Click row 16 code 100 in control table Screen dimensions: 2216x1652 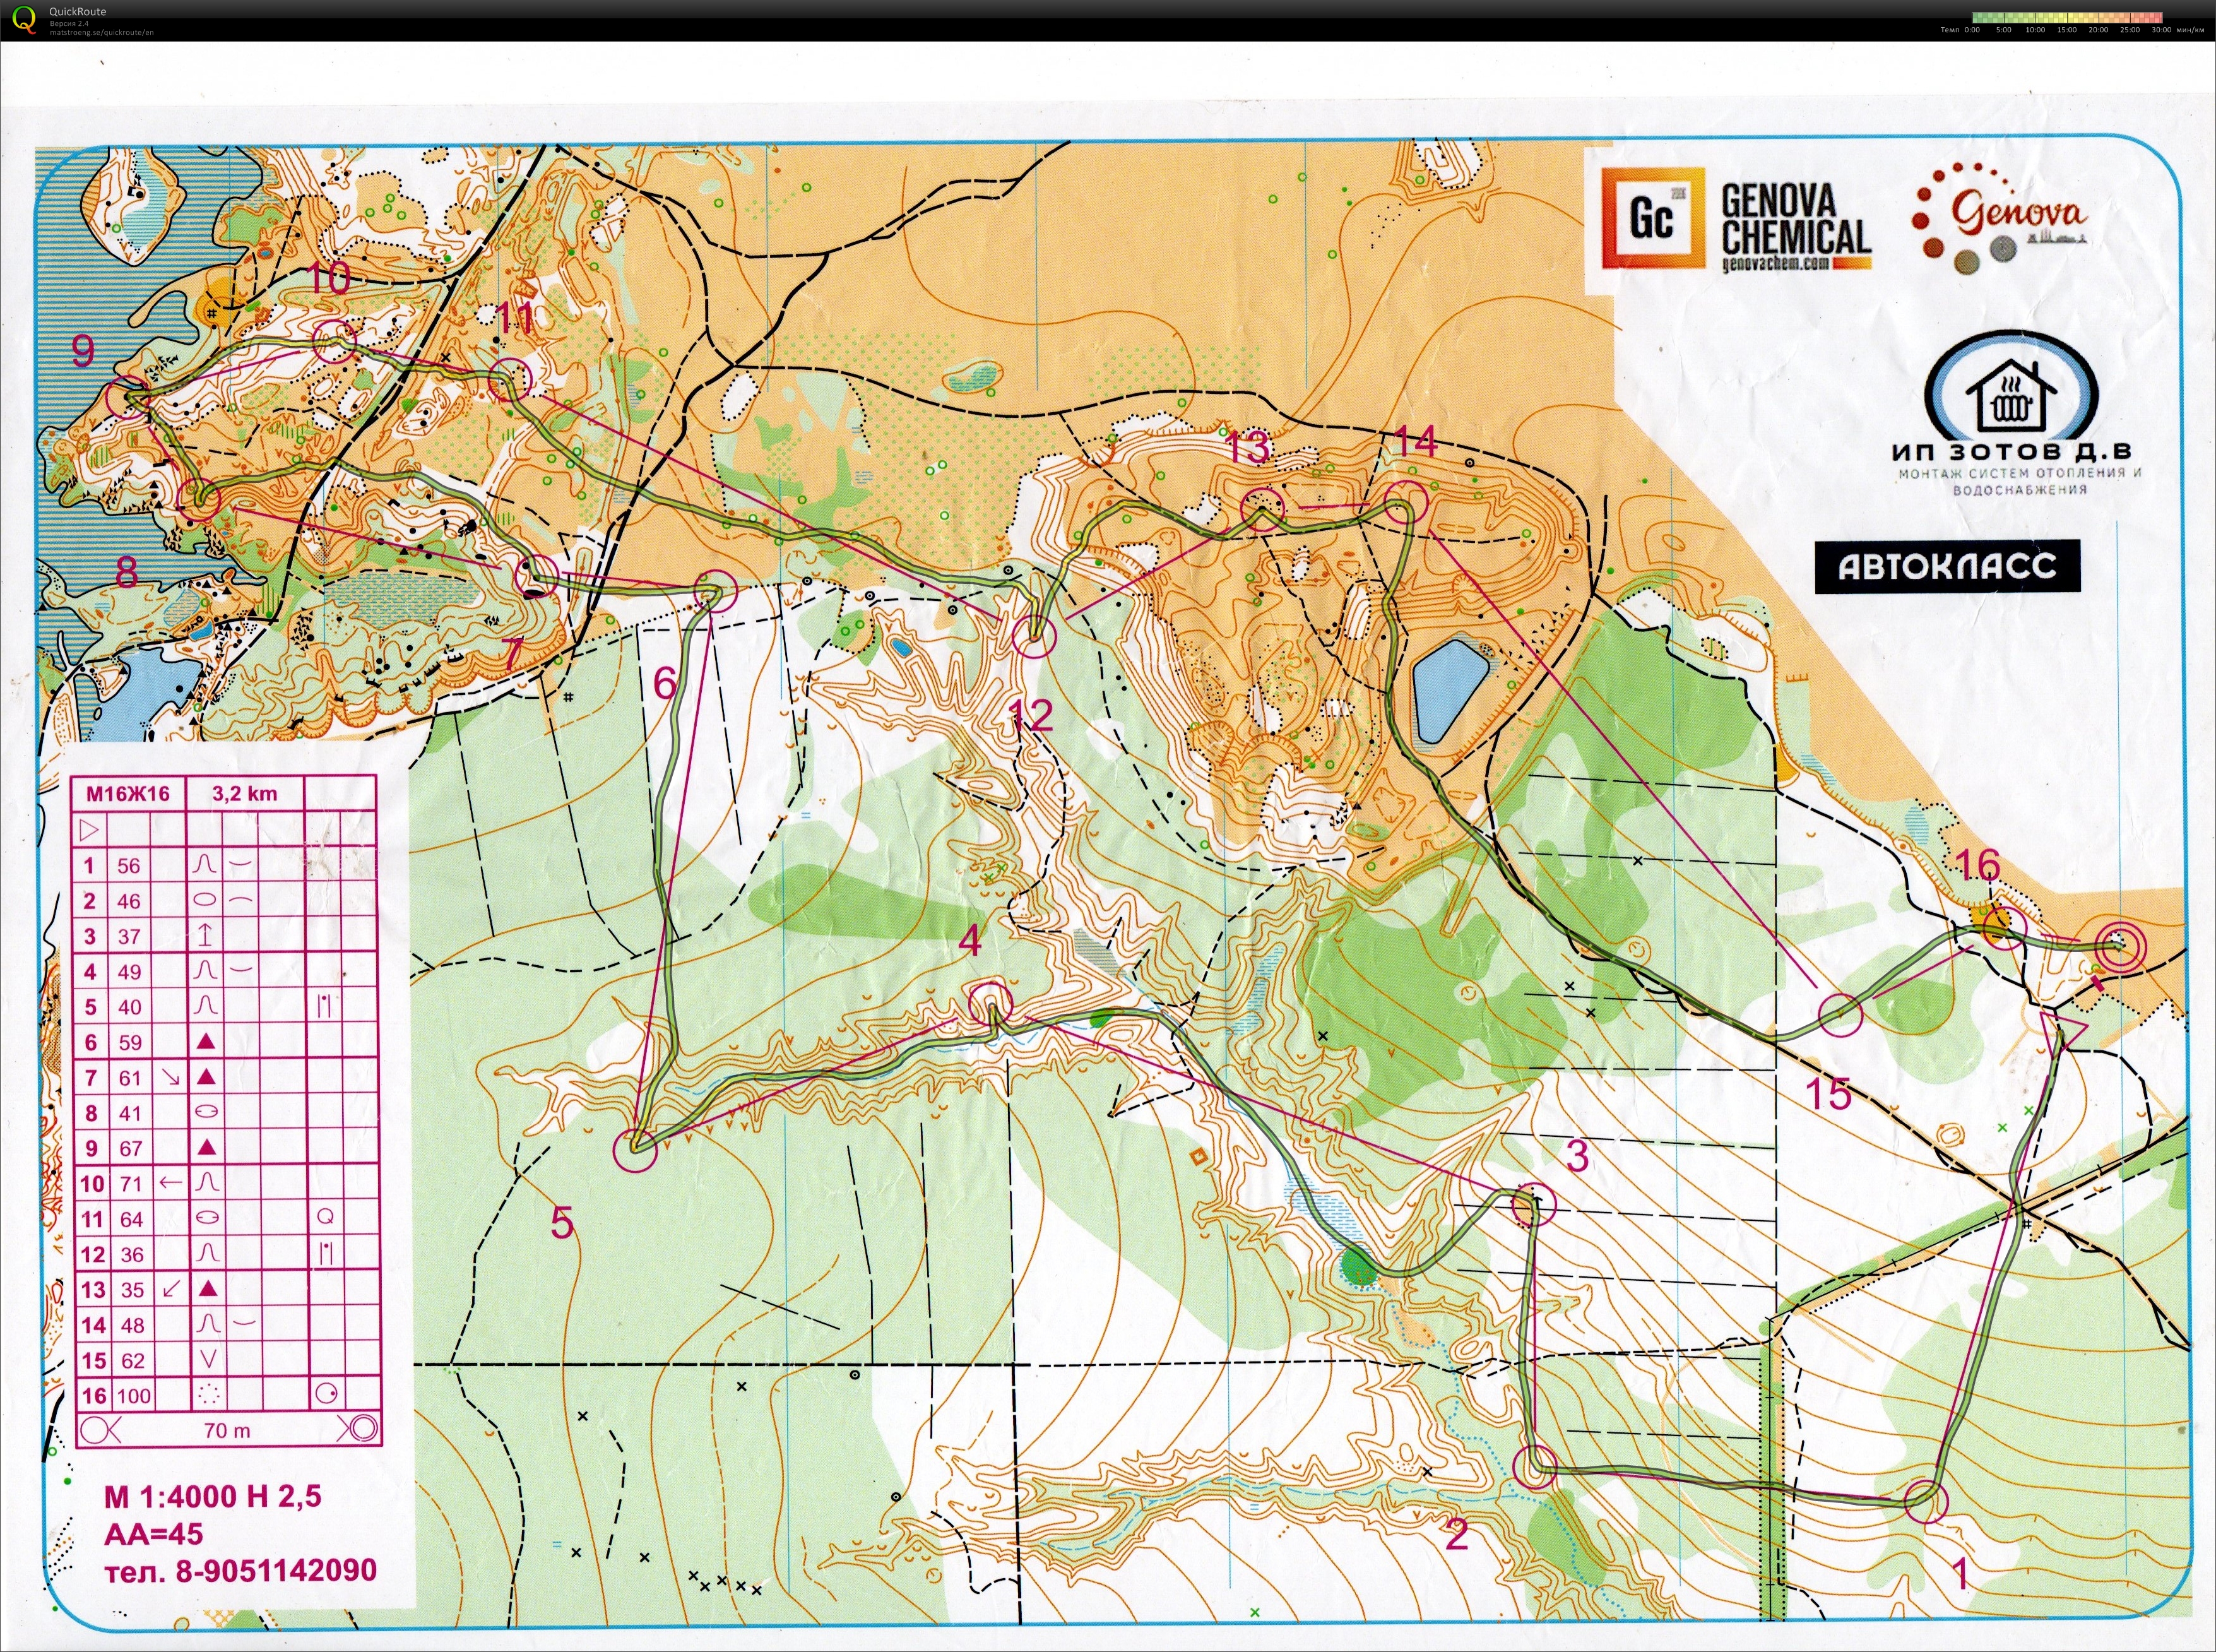[133, 1395]
